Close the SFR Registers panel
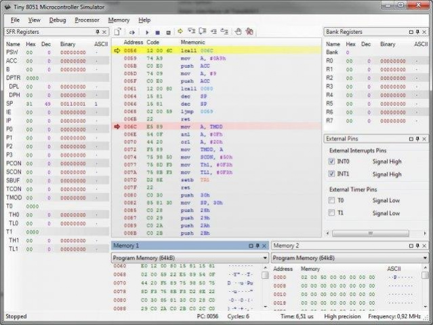This screenshot has width=433, height=325. click(104, 32)
